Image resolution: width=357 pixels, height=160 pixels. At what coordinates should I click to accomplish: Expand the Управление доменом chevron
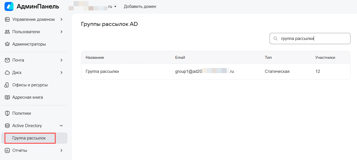[61, 19]
